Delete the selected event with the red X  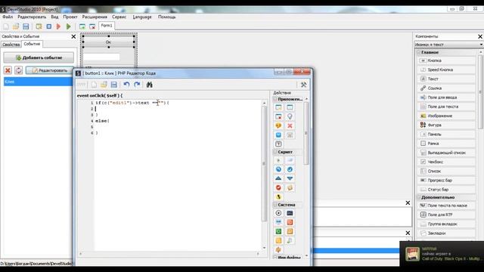pyautogui.click(x=8, y=70)
